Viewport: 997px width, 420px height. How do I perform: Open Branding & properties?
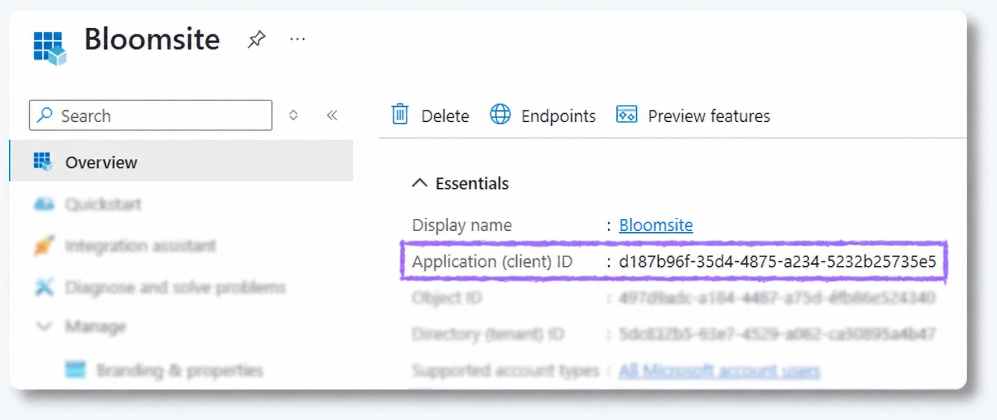pyautogui.click(x=179, y=370)
